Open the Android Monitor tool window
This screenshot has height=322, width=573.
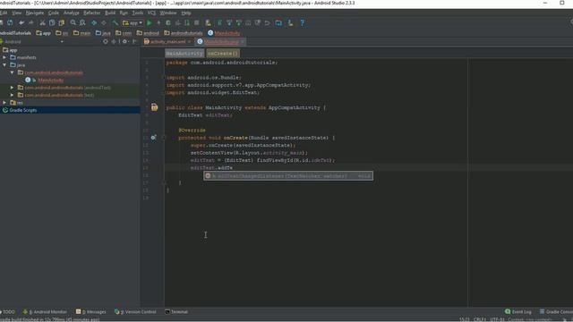point(45,312)
